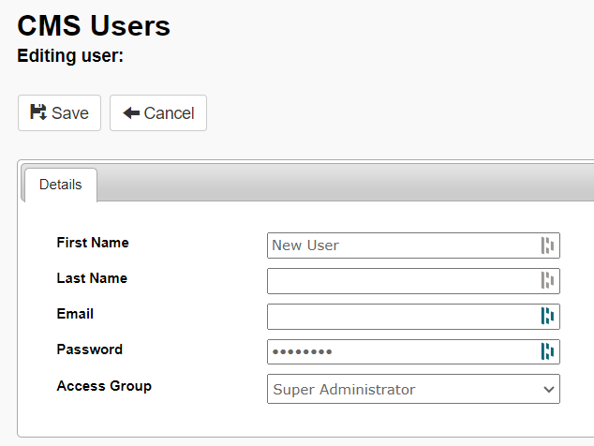Click the Save button
Image resolution: width=594 pixels, height=446 pixels.
pyautogui.click(x=59, y=113)
